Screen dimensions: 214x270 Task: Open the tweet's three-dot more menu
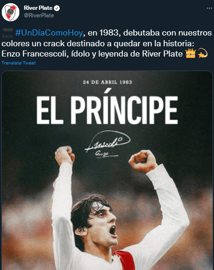coord(209,8)
